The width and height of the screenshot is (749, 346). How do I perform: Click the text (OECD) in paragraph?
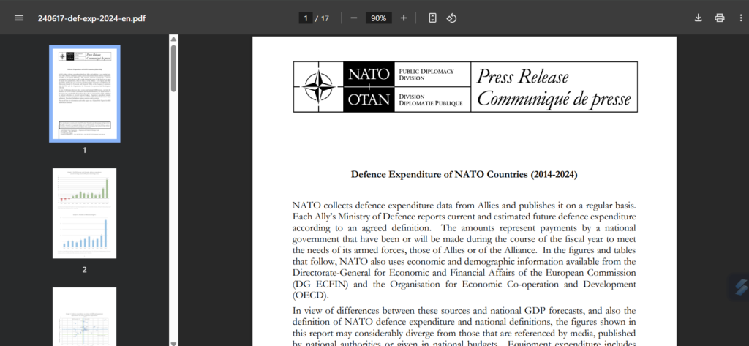coord(311,296)
